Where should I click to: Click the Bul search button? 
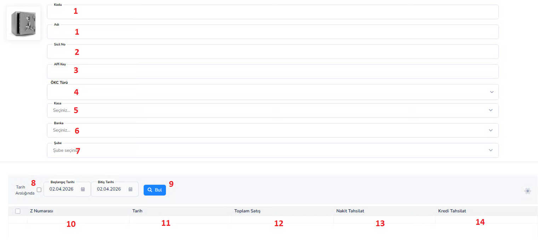(x=155, y=190)
